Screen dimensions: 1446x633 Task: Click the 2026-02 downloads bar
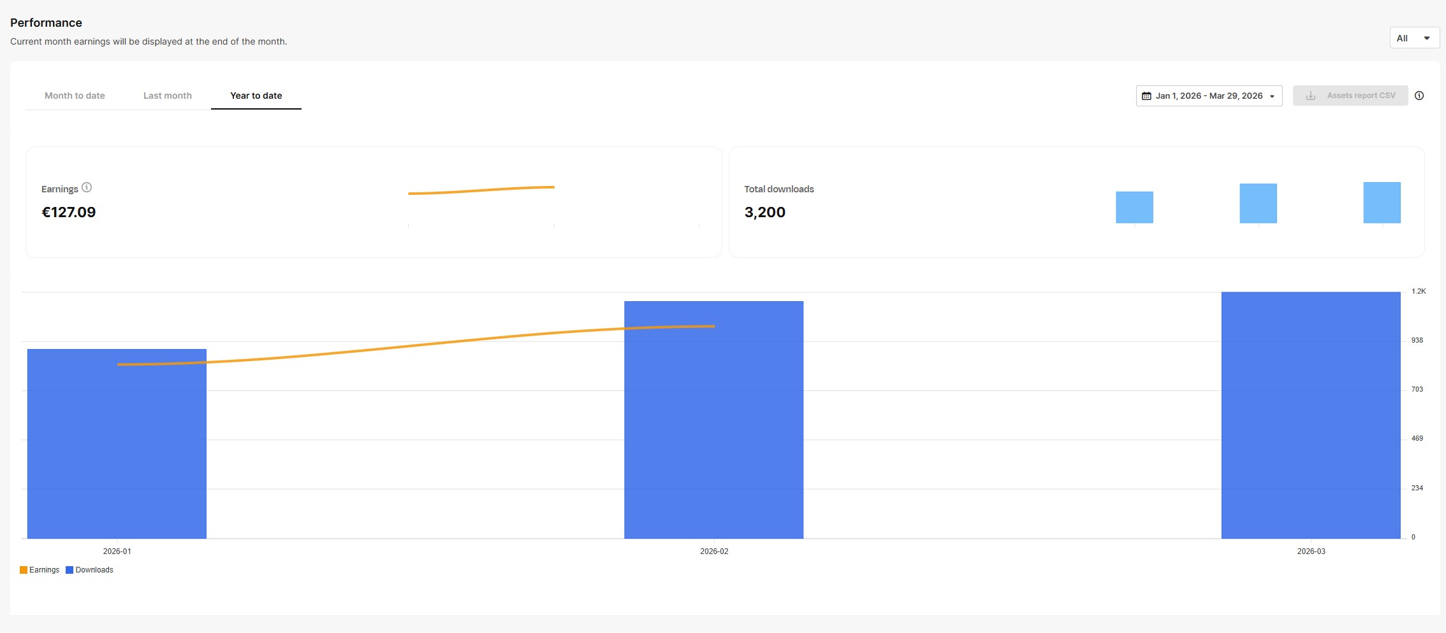(x=713, y=420)
